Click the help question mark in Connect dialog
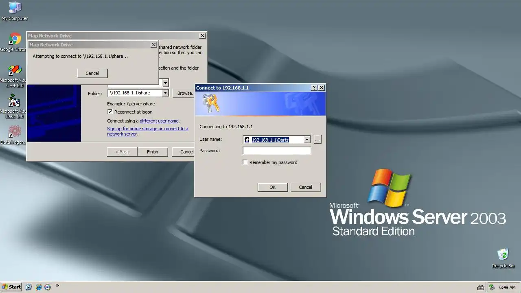Image resolution: width=521 pixels, height=293 pixels. tap(314, 87)
